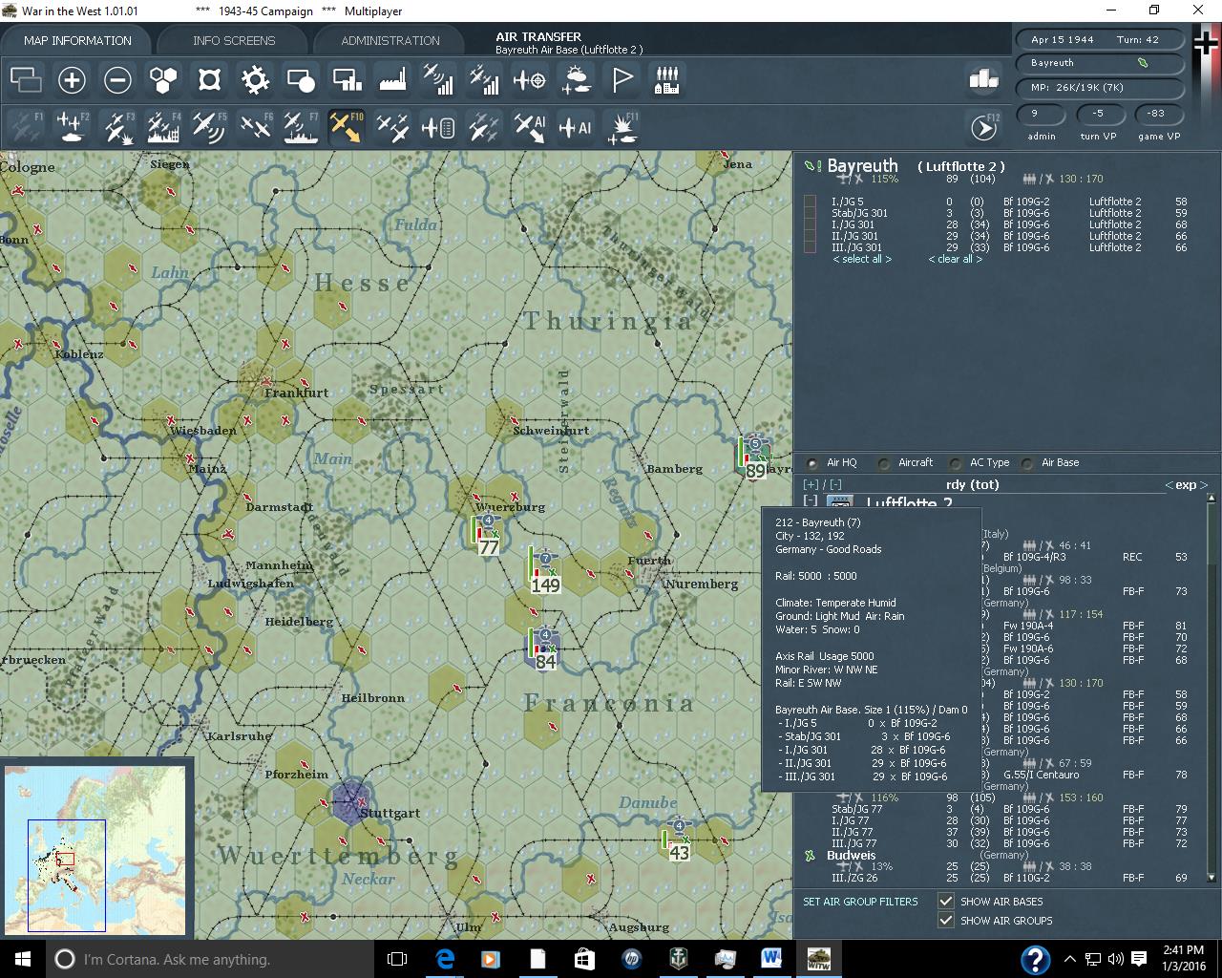1222x978 pixels.
Task: Click the manpower people-and-building icon
Action: click(x=667, y=80)
